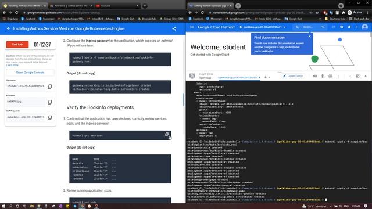Open a new tab in the right browser
The width and height of the screenshot is (372, 209).
238,6
